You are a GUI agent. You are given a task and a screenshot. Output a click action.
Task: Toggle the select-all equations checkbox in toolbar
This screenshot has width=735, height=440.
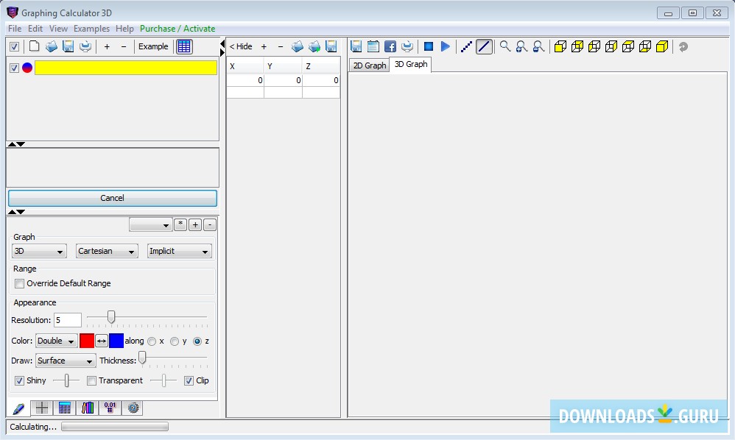pos(14,46)
